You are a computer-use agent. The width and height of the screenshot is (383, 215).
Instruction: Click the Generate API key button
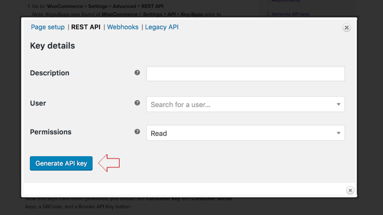tap(61, 163)
